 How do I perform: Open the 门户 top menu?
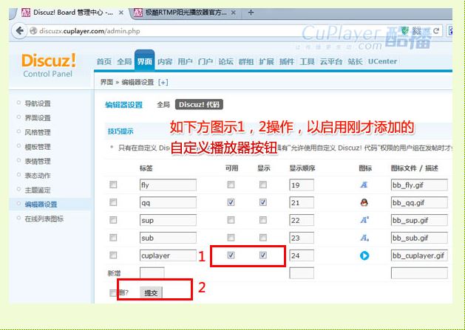point(206,61)
